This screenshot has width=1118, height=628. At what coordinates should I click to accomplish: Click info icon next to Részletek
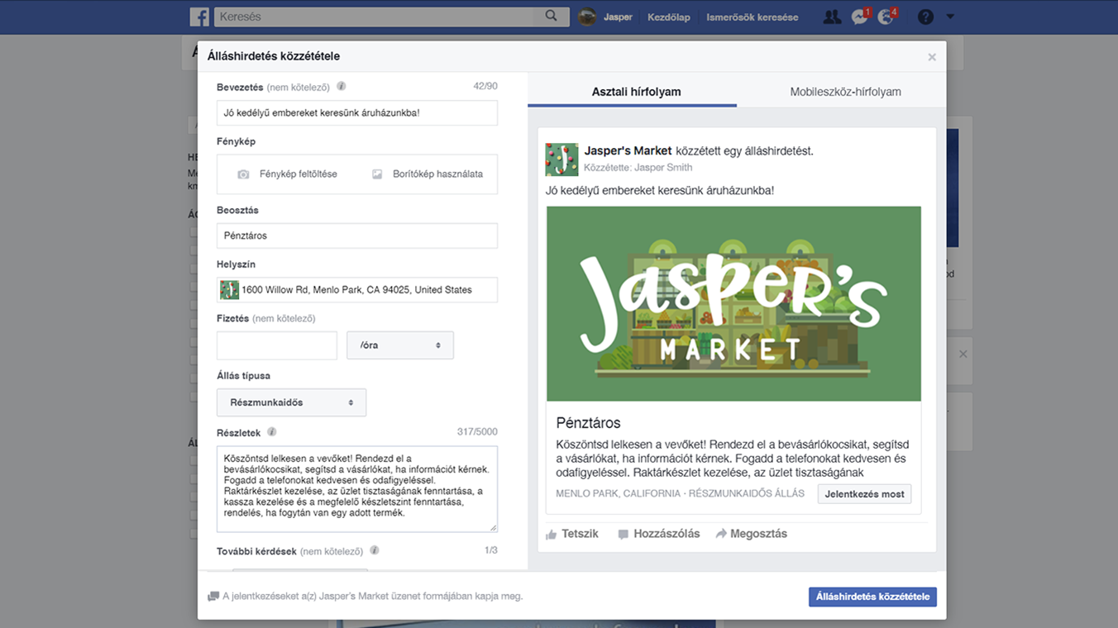point(272,432)
